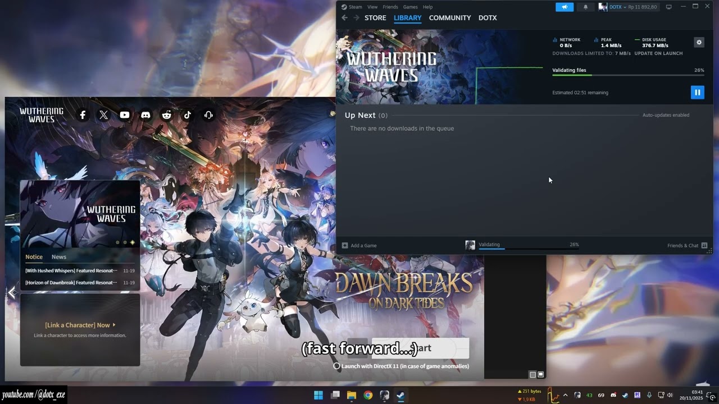Click the DOWNLOADS LIMITED TO 7 MB/s text

point(591,53)
